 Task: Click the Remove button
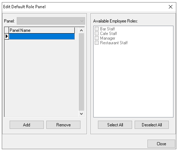click(63, 125)
